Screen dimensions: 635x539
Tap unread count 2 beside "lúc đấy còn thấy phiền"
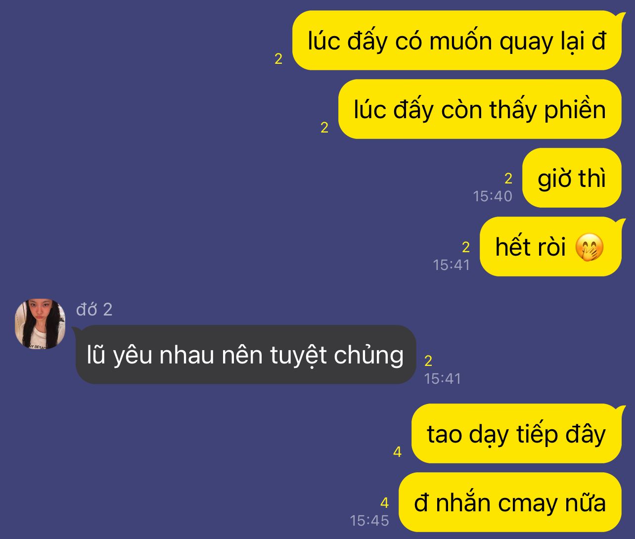click(324, 128)
